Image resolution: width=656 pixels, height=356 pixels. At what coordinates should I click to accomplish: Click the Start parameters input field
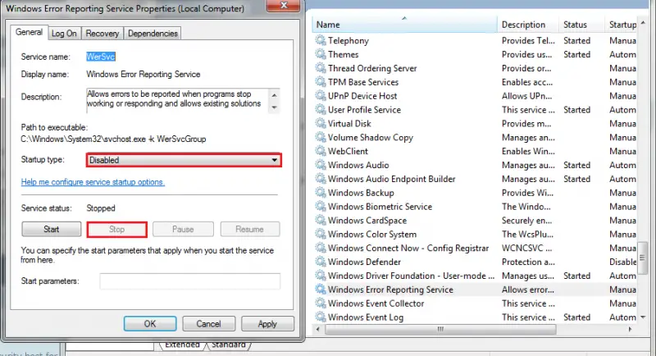[190, 281]
